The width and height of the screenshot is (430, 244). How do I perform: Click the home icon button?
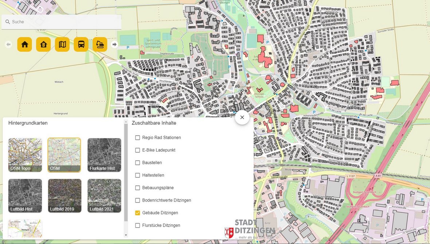[x=25, y=44]
